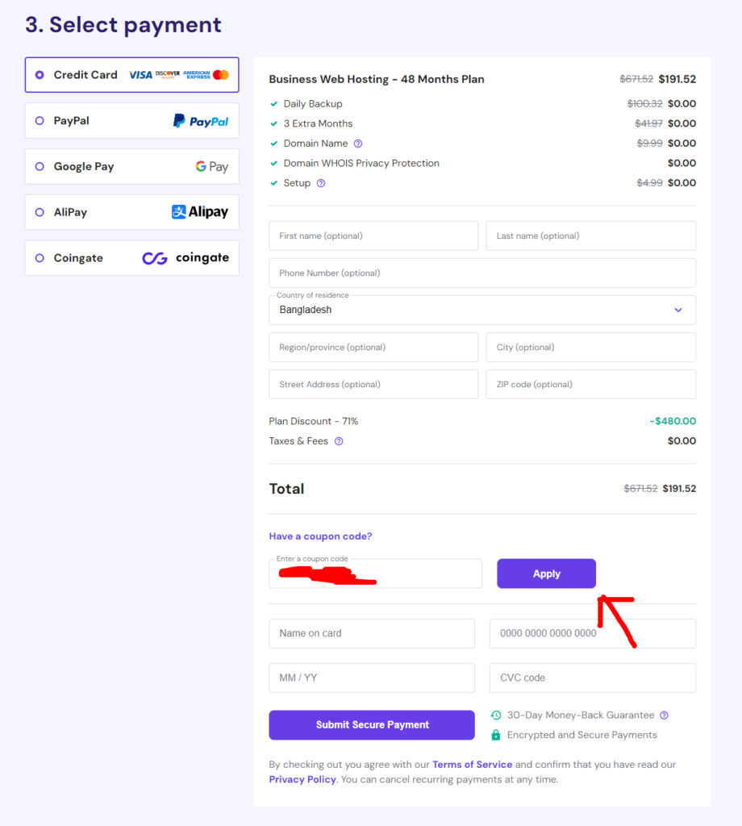Click the Visa card logo
The image size is (742, 826).
click(140, 75)
